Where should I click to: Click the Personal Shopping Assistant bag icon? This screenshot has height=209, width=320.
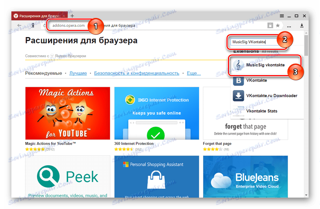pos(156,180)
